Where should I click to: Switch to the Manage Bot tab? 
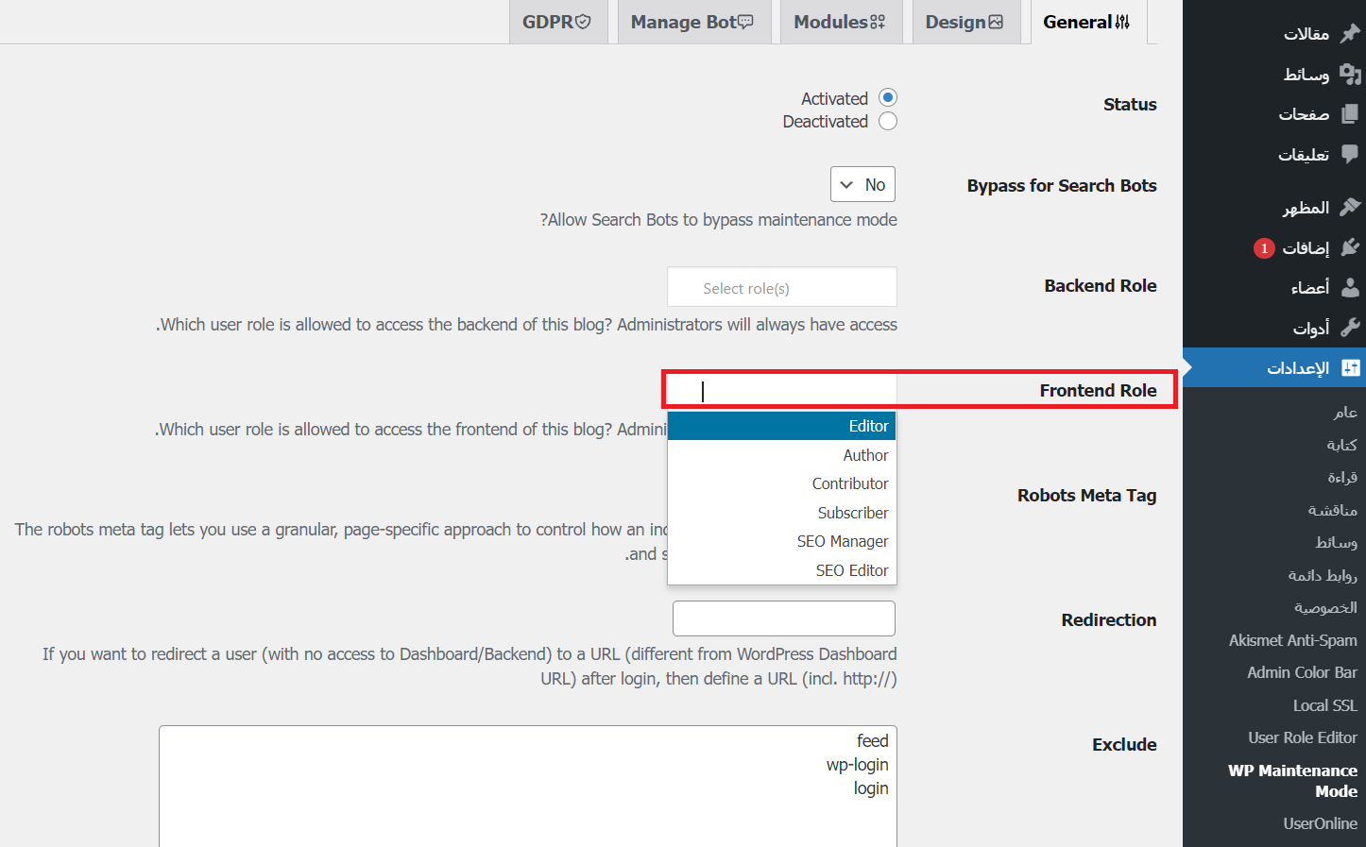tap(692, 22)
